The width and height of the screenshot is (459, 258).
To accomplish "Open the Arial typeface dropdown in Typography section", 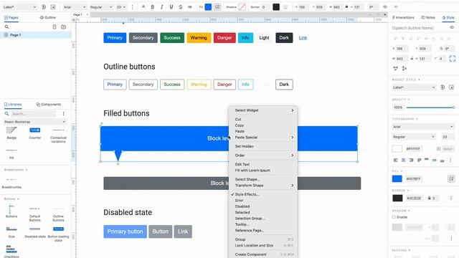I will pos(423,127).
